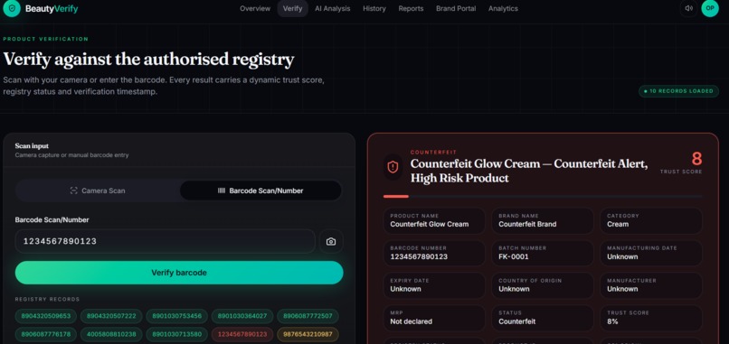
Task: Select registry record 8901030364027
Action: point(242,316)
